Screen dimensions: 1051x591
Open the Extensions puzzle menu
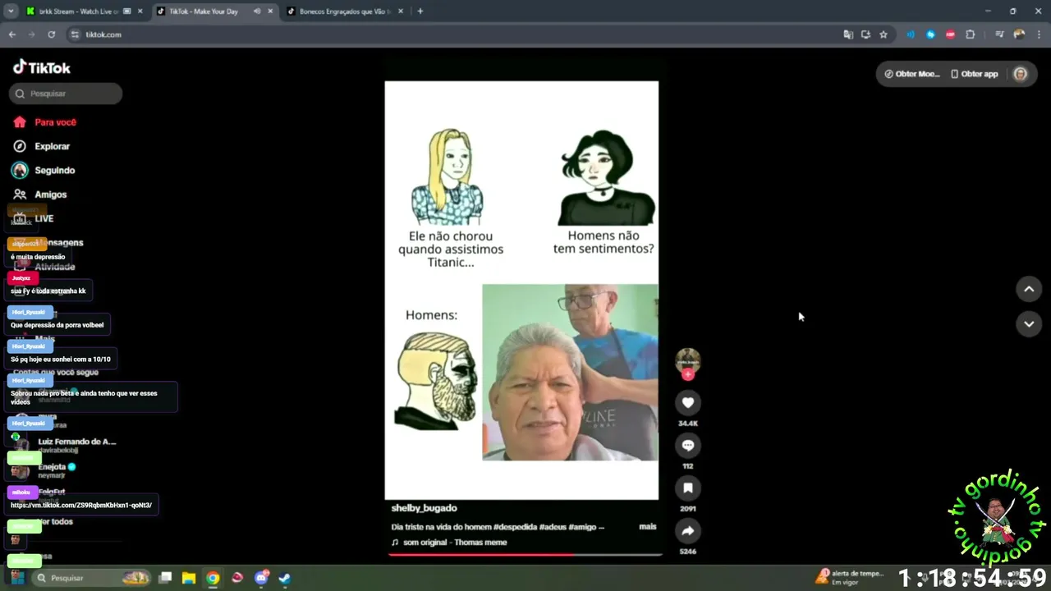(971, 34)
